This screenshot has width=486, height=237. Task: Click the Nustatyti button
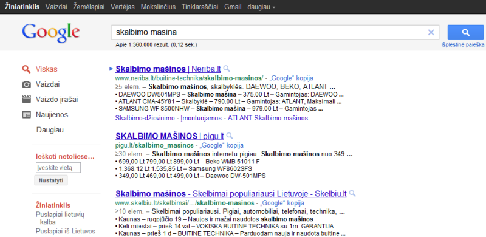point(51,180)
